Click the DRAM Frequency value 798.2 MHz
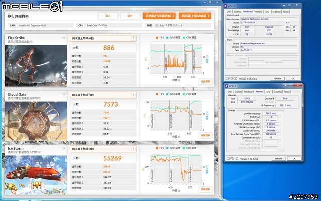Image resolution: width=321 pixels, height=201 pixels. pyautogui.click(x=271, y=113)
